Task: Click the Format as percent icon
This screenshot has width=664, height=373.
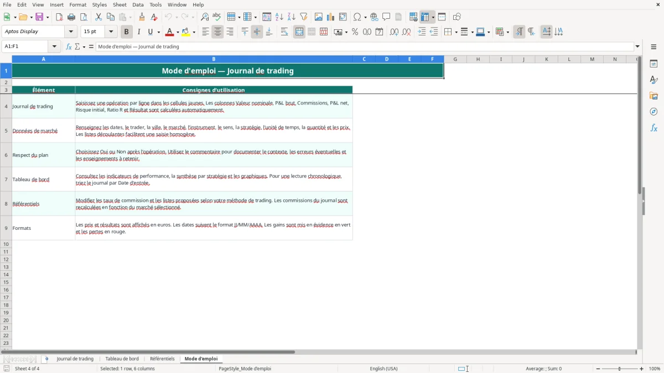Action: point(355,32)
